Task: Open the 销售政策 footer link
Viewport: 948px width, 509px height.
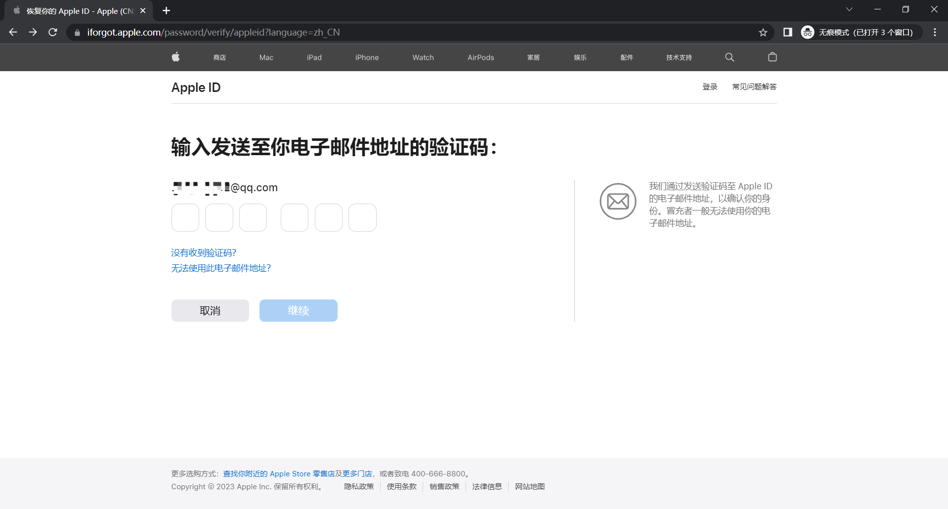Action: pyautogui.click(x=444, y=486)
